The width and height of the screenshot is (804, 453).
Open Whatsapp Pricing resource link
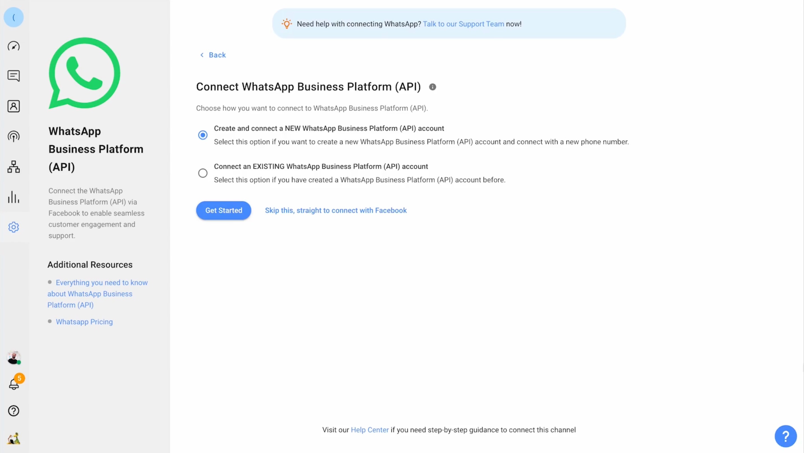84,322
